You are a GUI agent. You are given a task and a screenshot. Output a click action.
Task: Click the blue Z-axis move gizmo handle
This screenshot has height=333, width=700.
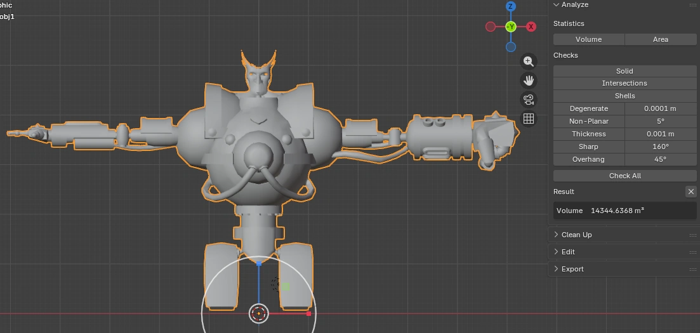pyautogui.click(x=259, y=264)
